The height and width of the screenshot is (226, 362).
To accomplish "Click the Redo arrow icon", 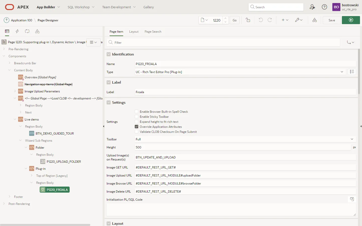I will point(270,20).
